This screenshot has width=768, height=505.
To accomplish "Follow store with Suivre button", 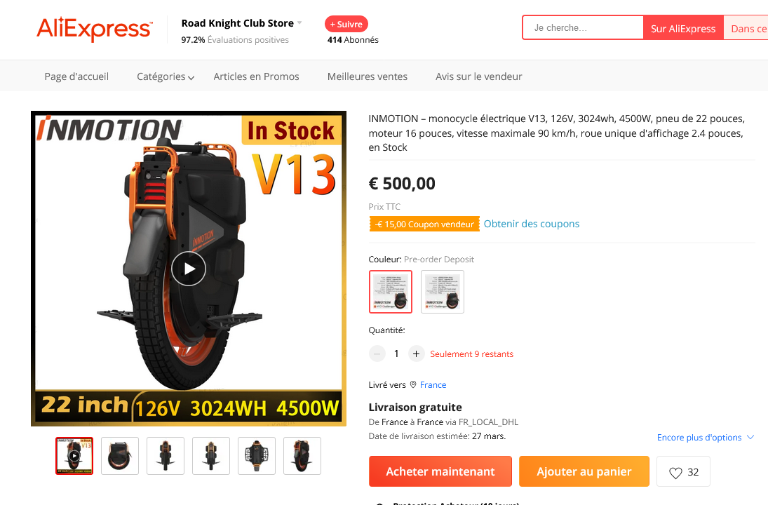I will (x=346, y=24).
